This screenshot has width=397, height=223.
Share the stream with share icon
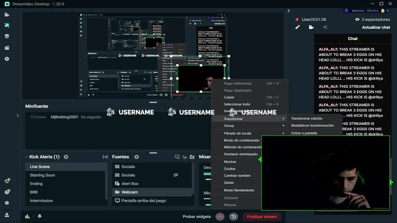(x=325, y=27)
